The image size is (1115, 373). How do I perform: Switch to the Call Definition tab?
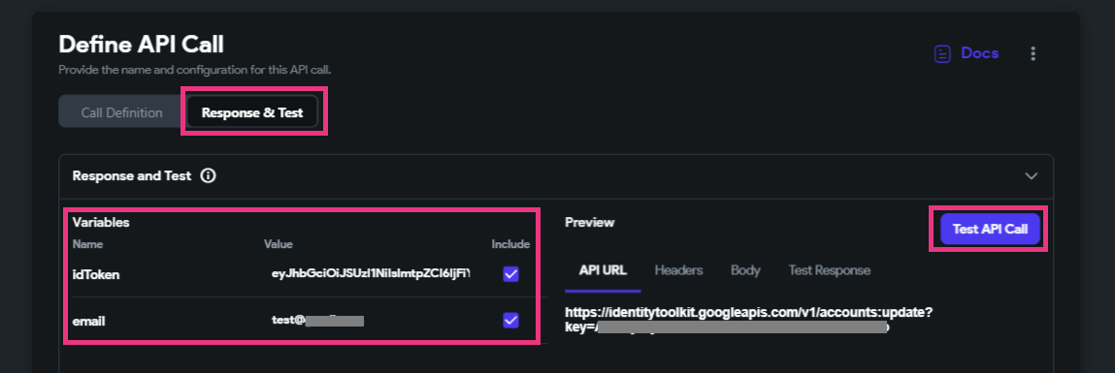tap(121, 112)
